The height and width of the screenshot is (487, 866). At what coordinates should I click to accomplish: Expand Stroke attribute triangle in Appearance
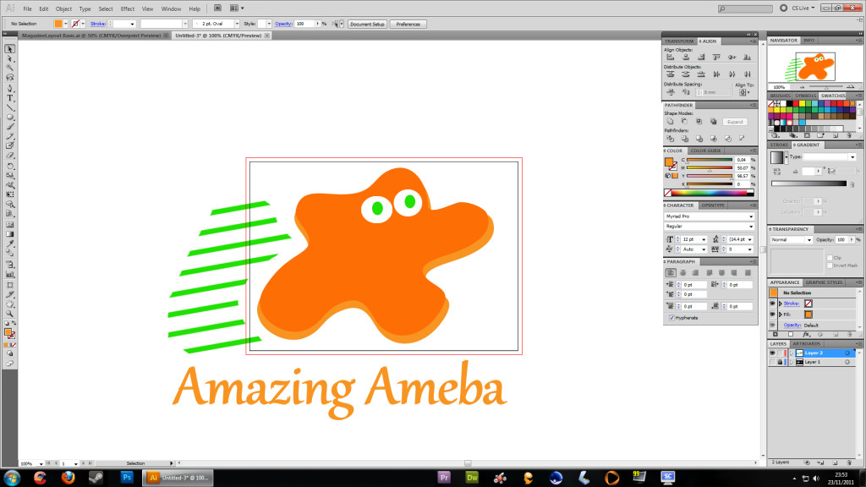[781, 304]
